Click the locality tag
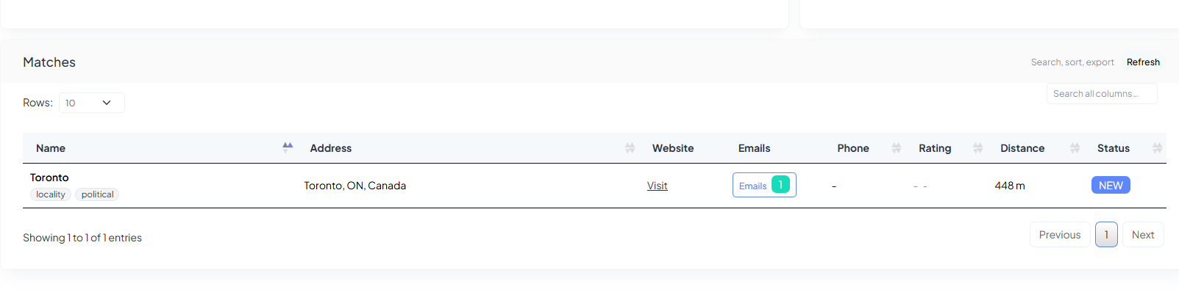 [51, 194]
